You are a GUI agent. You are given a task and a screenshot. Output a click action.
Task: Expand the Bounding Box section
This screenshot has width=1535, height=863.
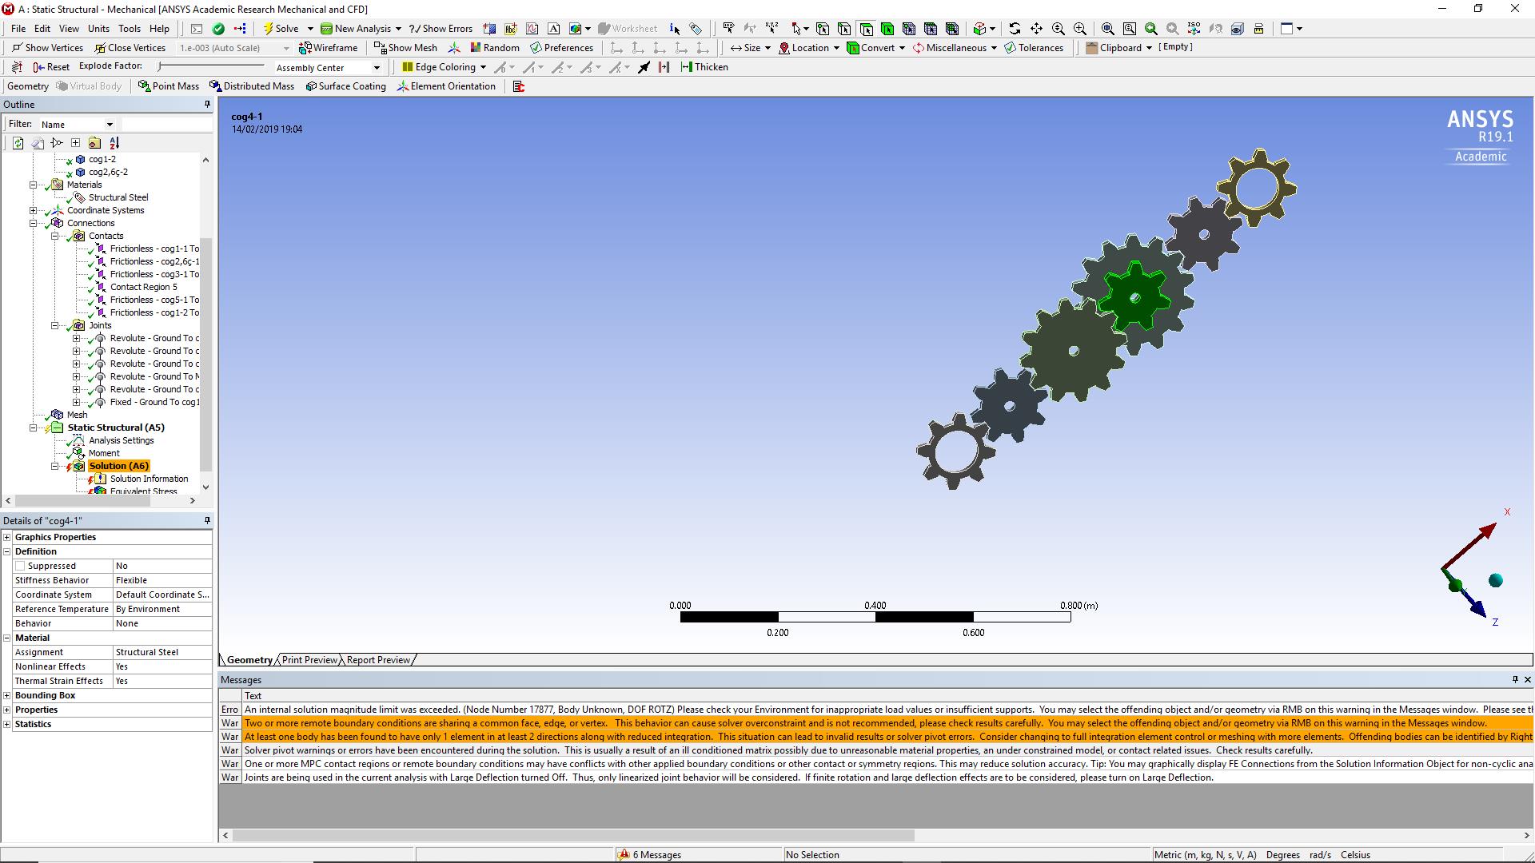point(7,695)
